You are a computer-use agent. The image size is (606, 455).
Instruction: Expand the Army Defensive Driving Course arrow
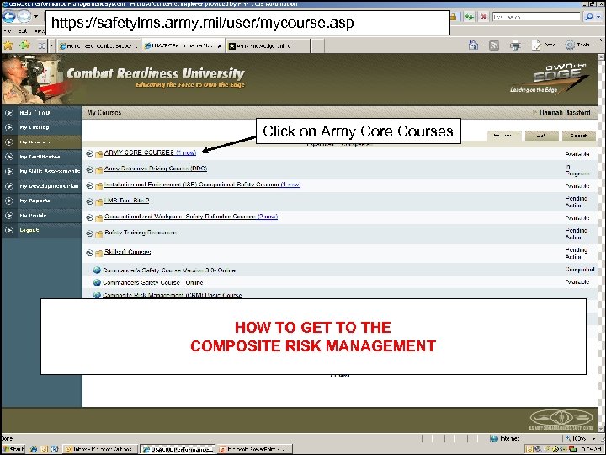(x=89, y=169)
